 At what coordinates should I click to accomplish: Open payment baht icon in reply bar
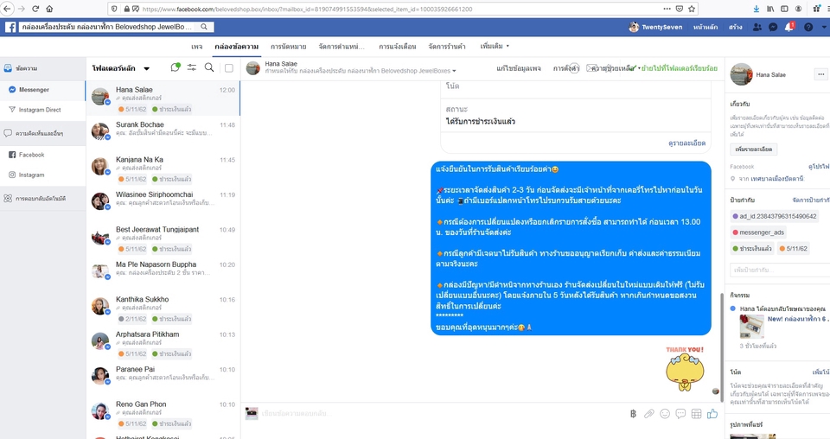pos(633,414)
